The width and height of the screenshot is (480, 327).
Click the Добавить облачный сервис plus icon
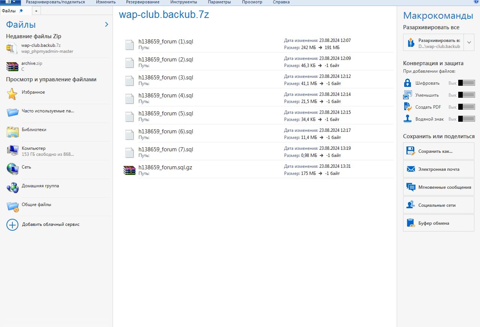pos(12,225)
